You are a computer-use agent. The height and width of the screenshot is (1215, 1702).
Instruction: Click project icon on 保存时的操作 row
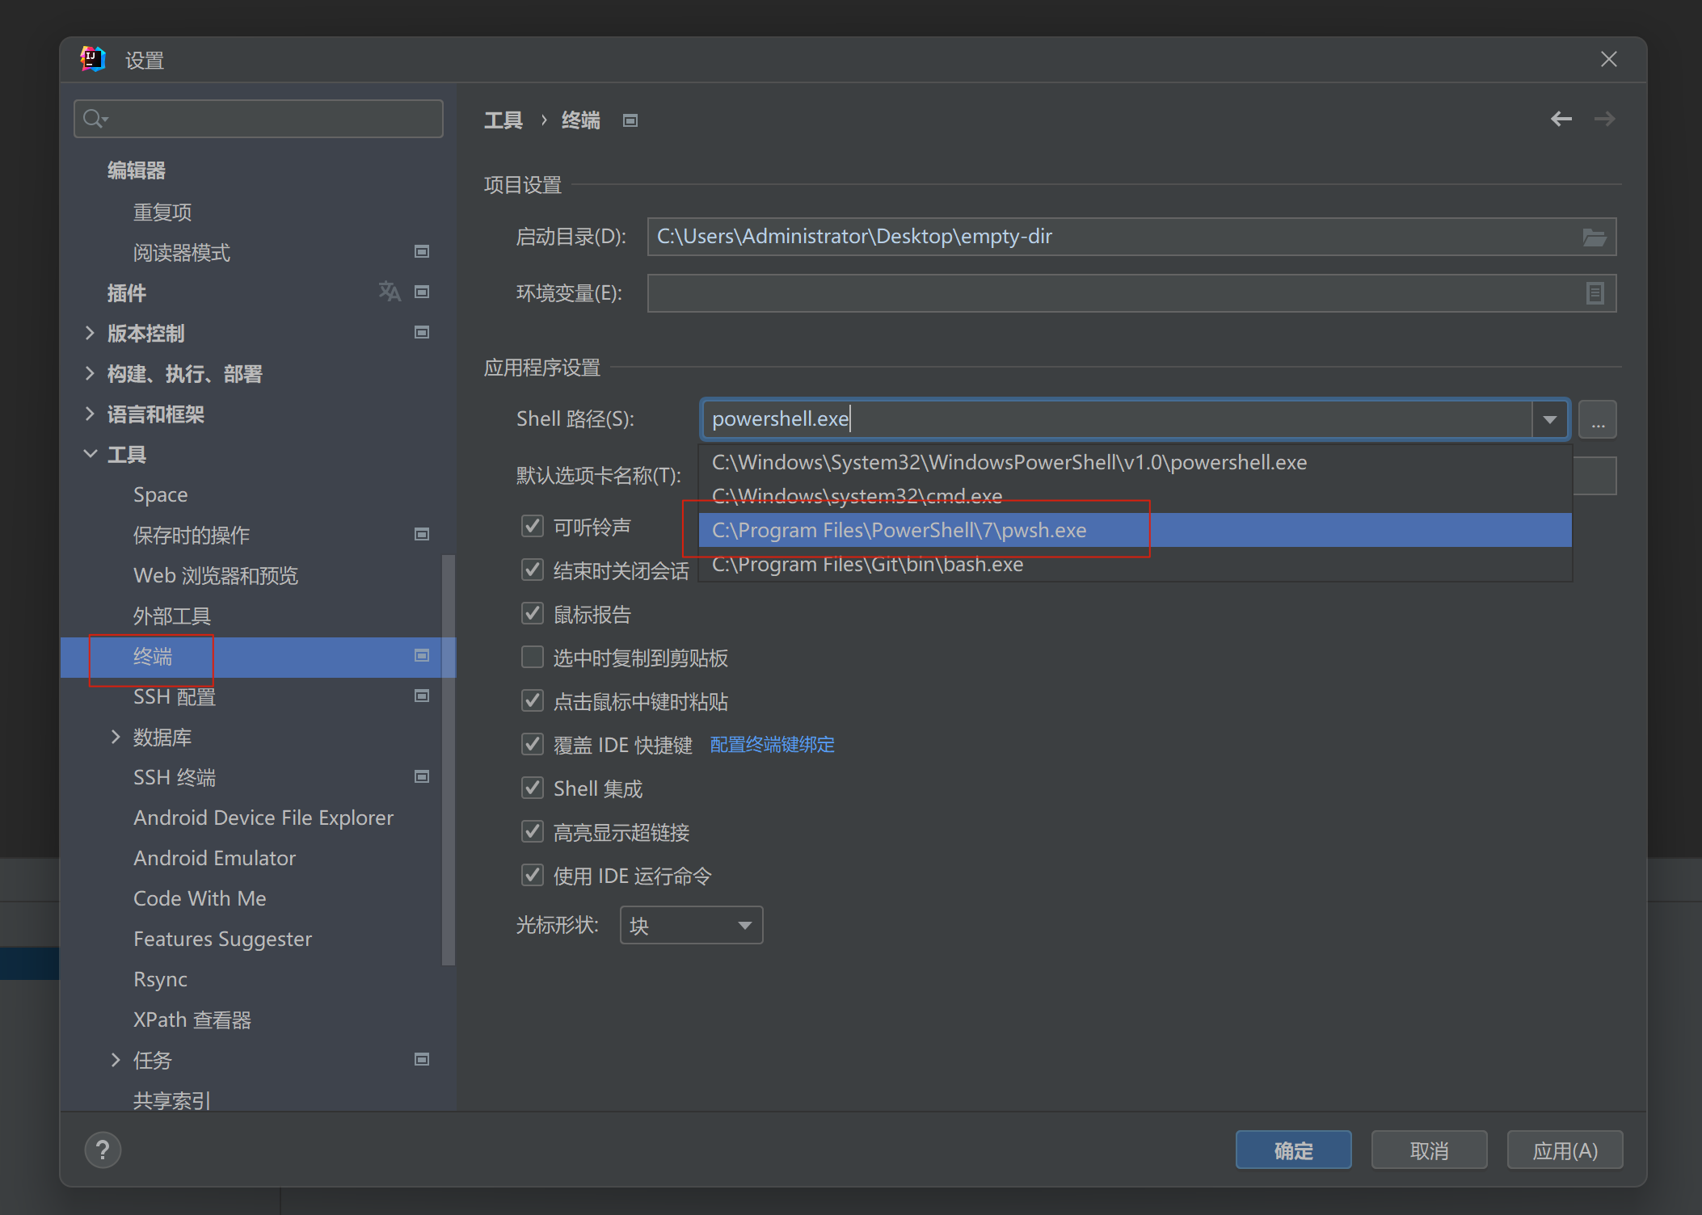pyautogui.click(x=422, y=534)
